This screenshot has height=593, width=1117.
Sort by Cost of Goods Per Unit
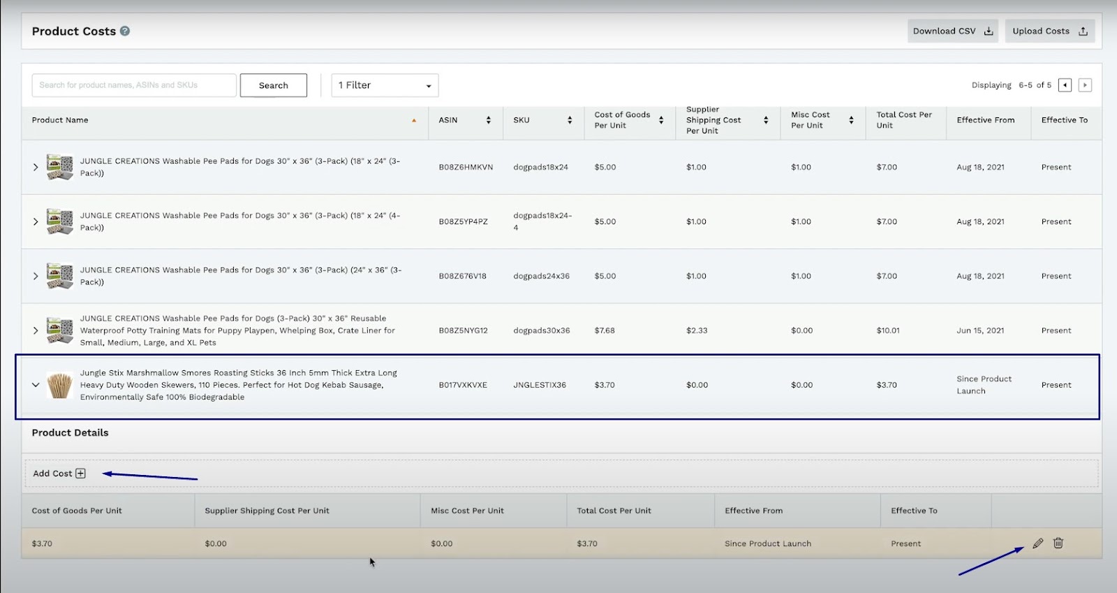point(661,120)
